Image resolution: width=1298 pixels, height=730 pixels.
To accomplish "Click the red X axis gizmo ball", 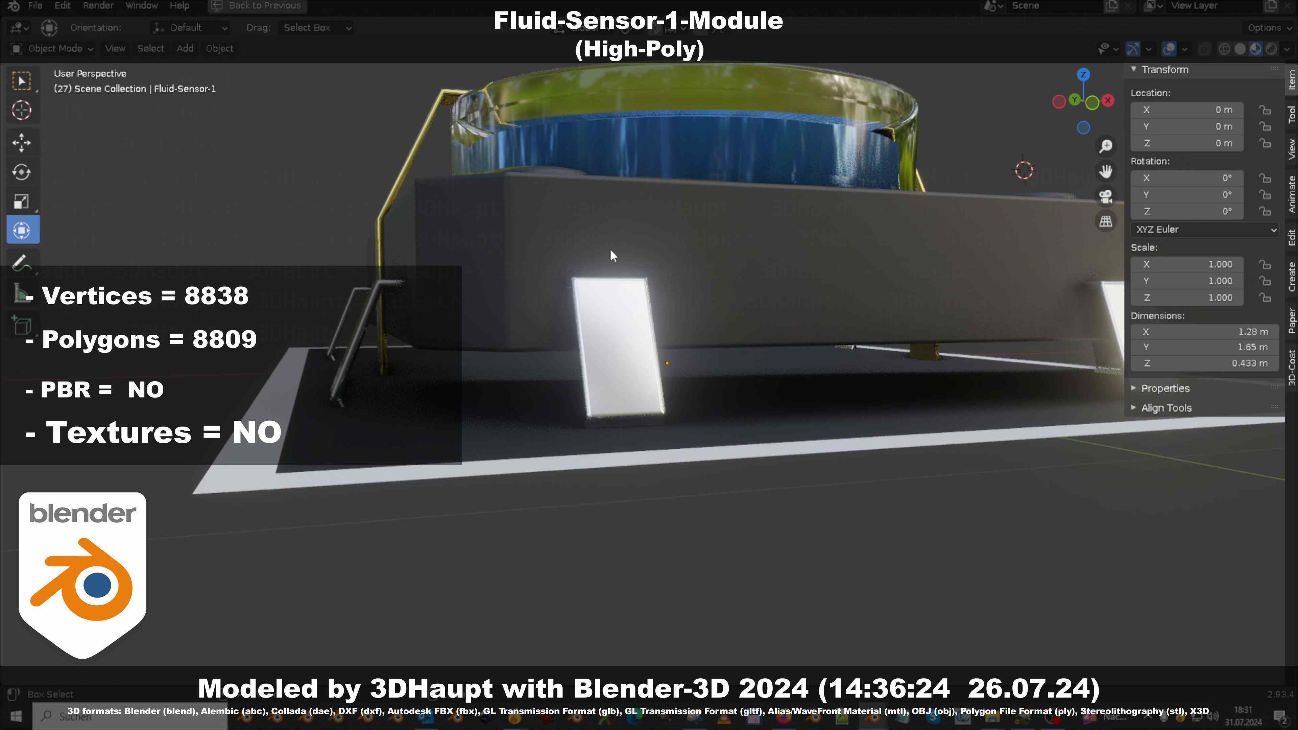I will (1108, 100).
